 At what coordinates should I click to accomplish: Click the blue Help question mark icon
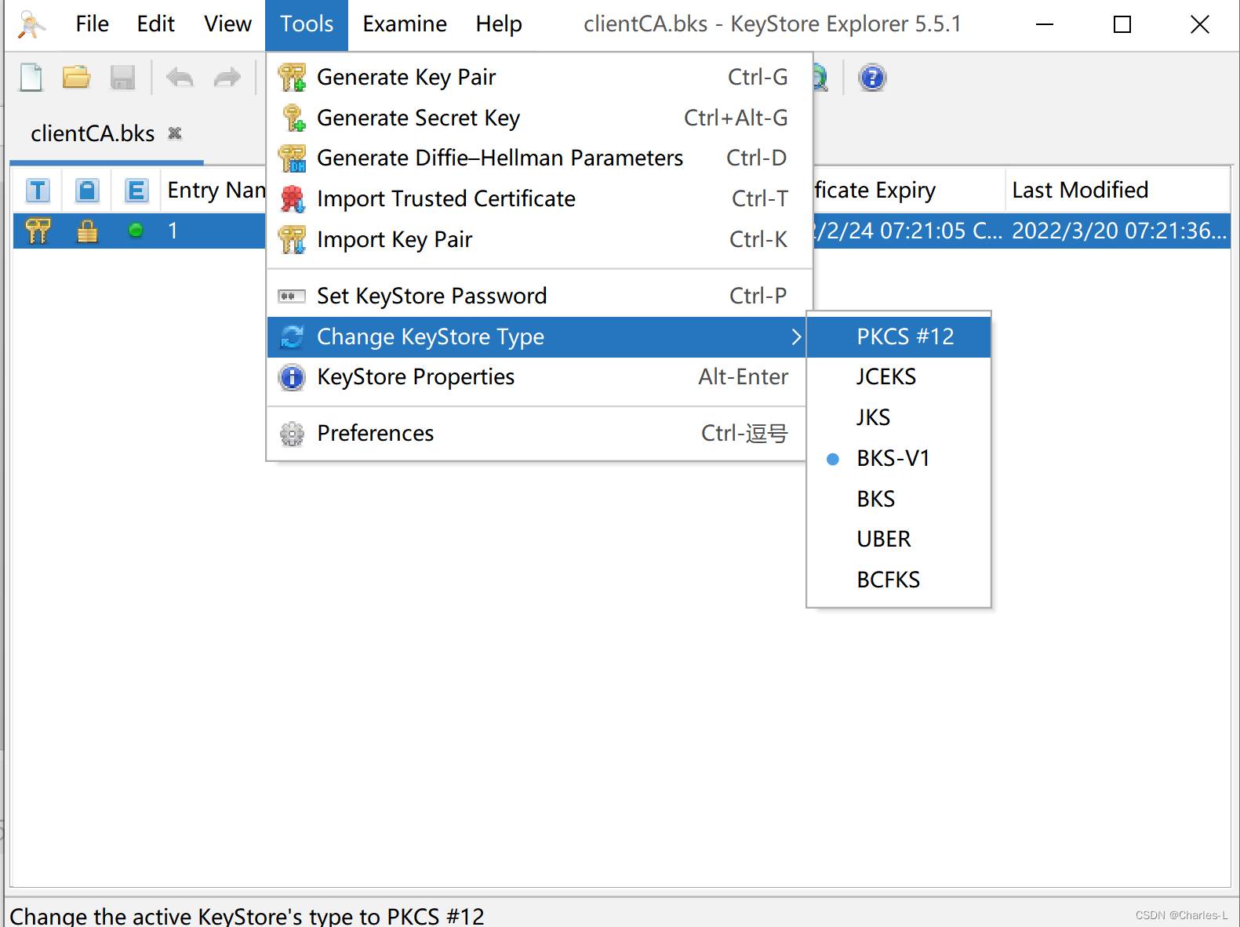872,78
